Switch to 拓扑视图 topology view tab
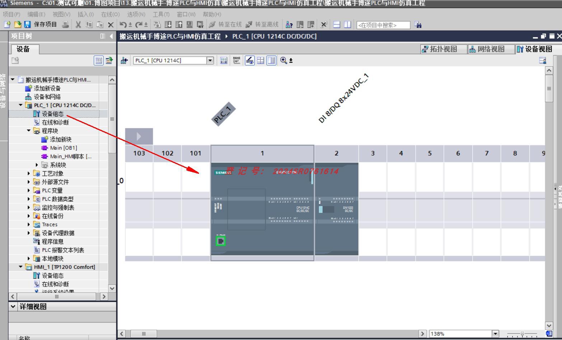This screenshot has width=562, height=340. click(443, 49)
